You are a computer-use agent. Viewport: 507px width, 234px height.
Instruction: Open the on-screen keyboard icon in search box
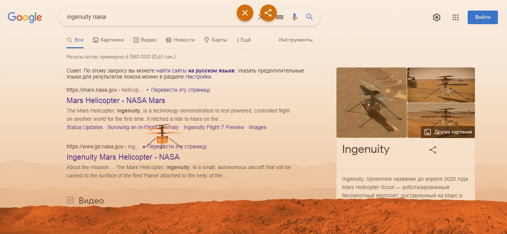click(280, 17)
